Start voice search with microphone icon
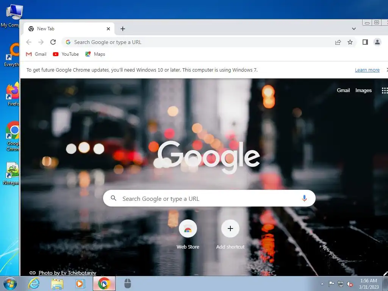Viewport: 388px width, 291px height. click(x=304, y=198)
